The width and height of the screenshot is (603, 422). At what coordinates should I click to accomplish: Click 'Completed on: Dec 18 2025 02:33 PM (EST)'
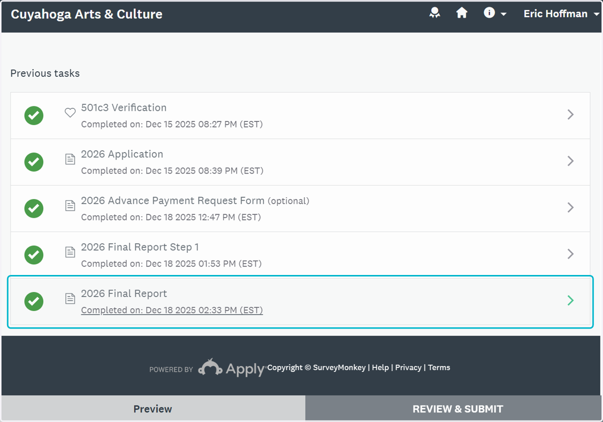pos(172,310)
